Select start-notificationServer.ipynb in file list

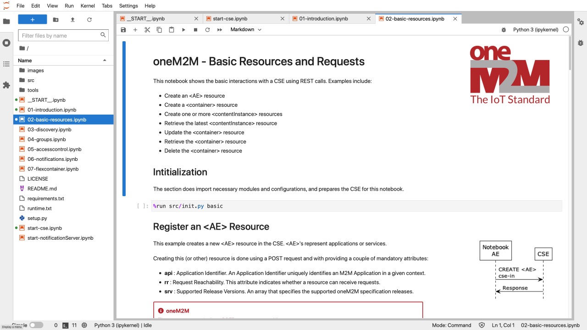pyautogui.click(x=64, y=238)
